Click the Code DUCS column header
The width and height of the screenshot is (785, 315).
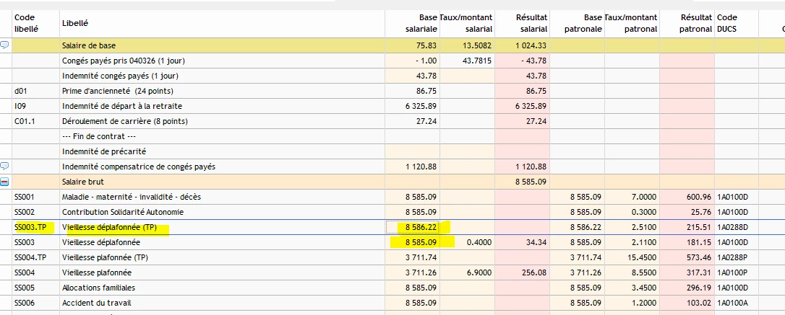(726, 23)
